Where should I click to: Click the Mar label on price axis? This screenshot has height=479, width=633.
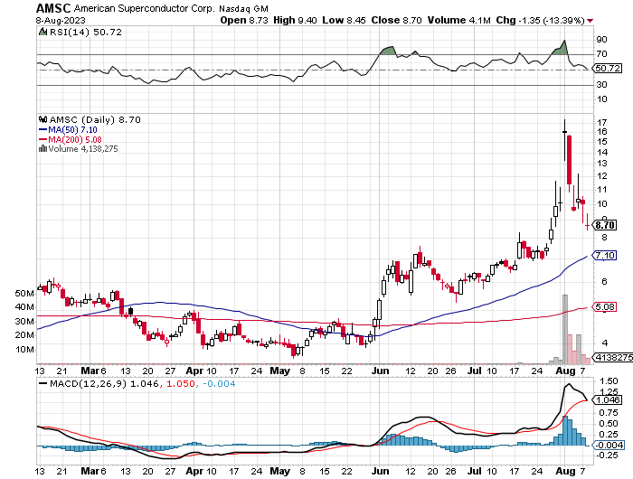90,371
